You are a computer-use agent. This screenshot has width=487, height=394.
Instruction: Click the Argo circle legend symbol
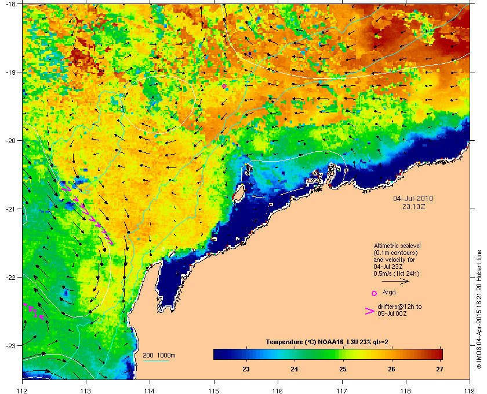coord(375,293)
